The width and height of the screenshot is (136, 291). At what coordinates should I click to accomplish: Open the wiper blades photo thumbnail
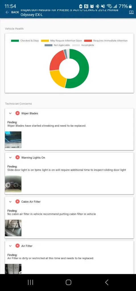pyautogui.click(x=13, y=140)
